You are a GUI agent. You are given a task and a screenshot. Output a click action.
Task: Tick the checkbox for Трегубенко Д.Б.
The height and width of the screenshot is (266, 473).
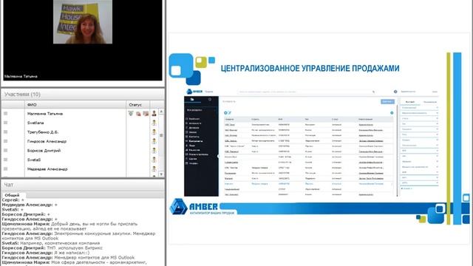point(5,132)
